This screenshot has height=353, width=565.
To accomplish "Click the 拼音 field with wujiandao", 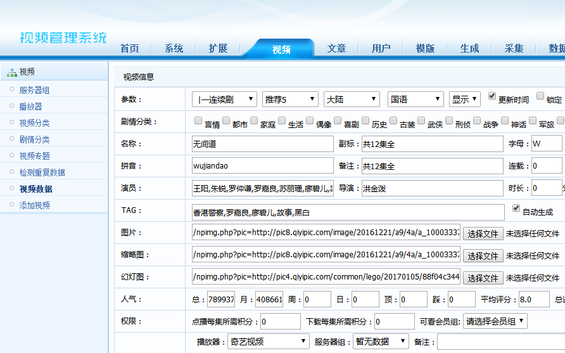I will click(263, 166).
